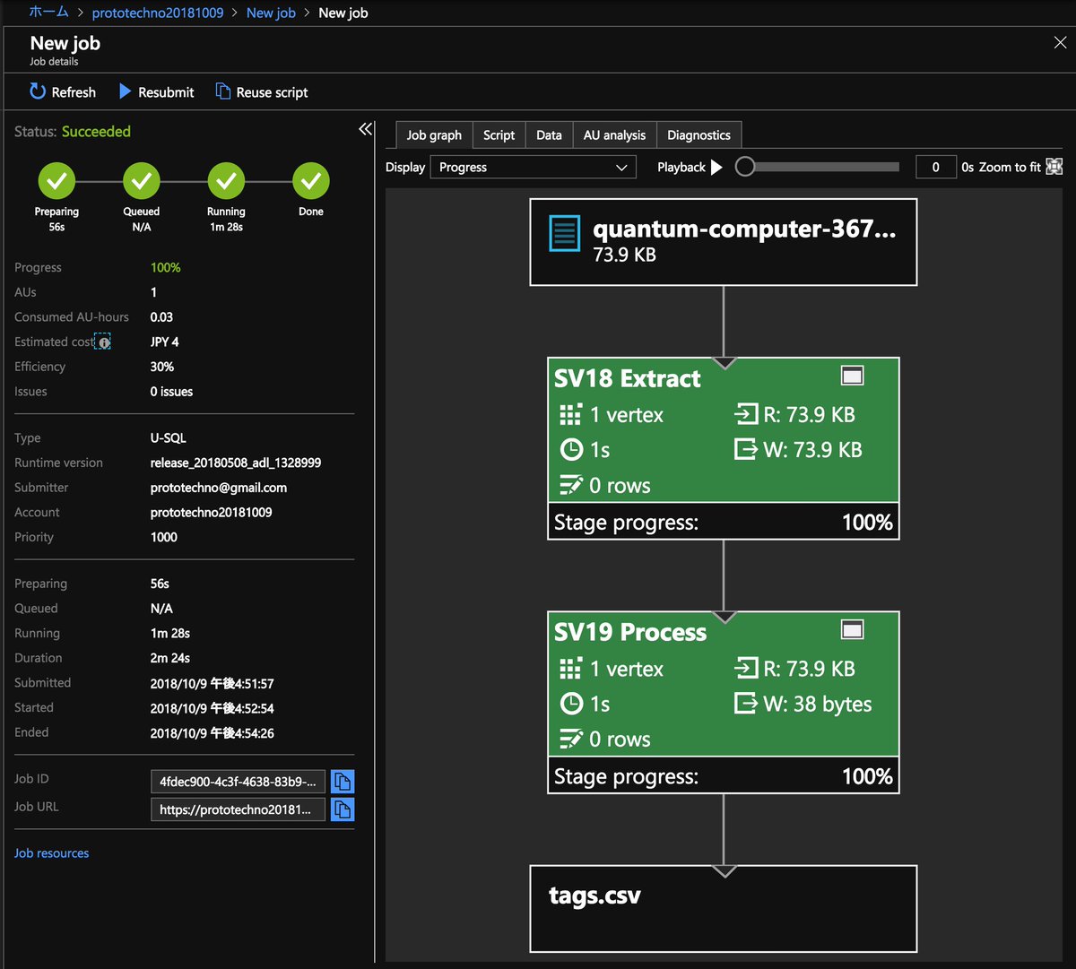Viewport: 1076px width, 969px height.
Task: Click SV19 Process rows icon
Action: pos(571,740)
